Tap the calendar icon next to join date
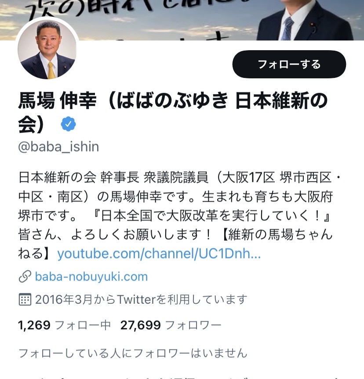This screenshot has height=379, width=364. coord(25,299)
